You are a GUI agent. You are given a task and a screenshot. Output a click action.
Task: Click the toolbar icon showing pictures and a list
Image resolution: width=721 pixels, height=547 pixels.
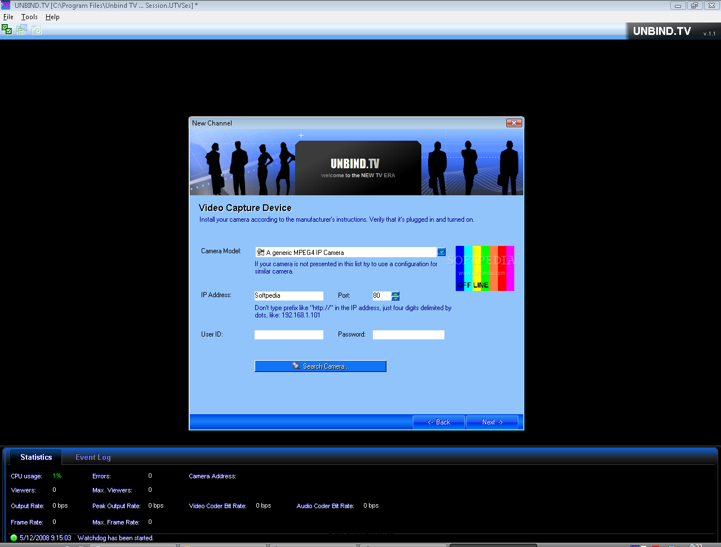coord(21,29)
